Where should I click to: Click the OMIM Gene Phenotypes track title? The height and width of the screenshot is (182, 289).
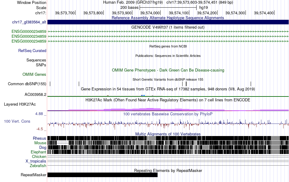pyautogui.click(x=168, y=70)
